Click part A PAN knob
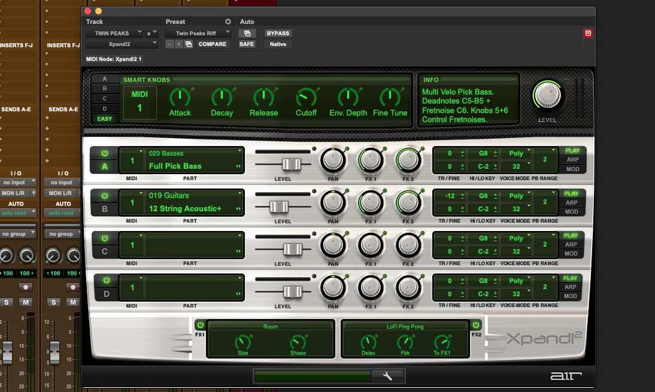The width and height of the screenshot is (655, 392). 333,160
